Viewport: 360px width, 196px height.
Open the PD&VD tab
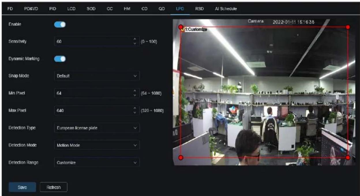point(29,9)
